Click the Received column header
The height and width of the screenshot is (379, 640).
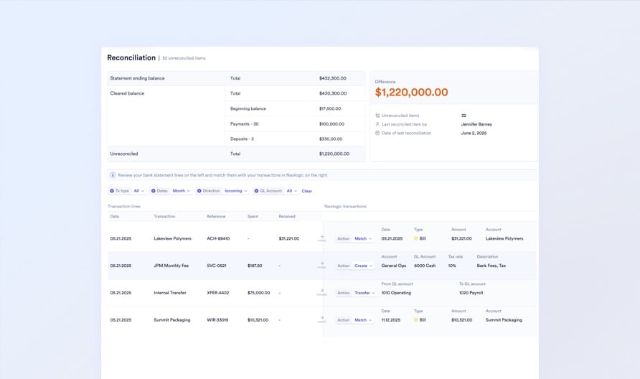tap(287, 217)
